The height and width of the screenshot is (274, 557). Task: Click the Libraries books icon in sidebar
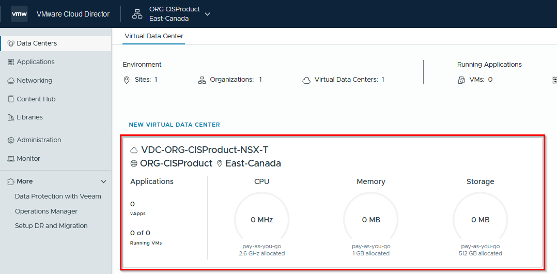pos(11,117)
